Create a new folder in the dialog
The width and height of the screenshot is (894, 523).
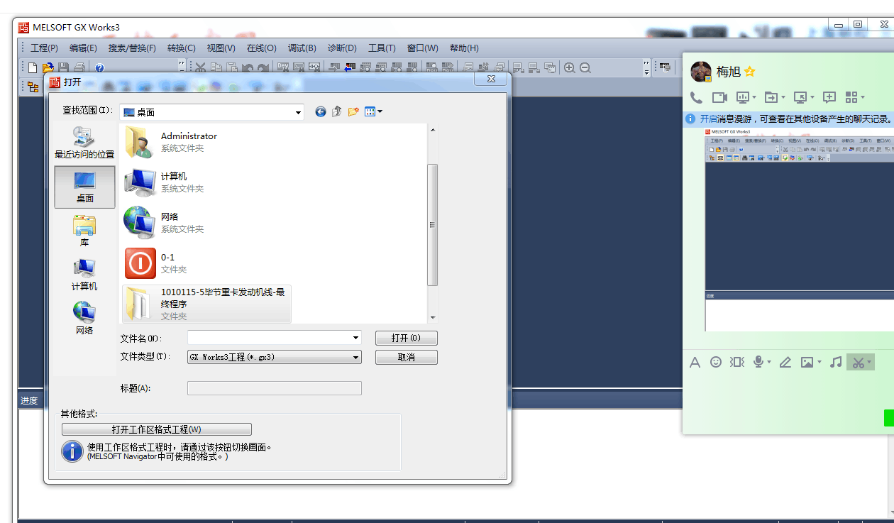[x=353, y=111]
